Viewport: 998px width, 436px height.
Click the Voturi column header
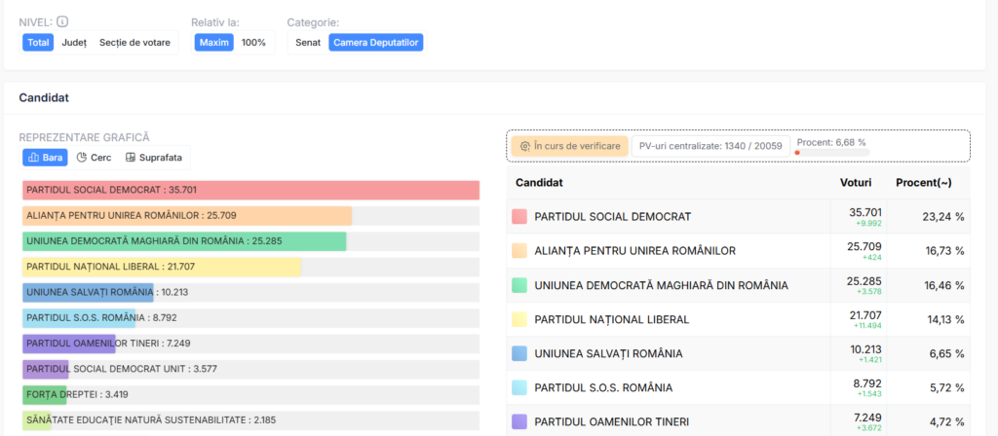click(855, 183)
